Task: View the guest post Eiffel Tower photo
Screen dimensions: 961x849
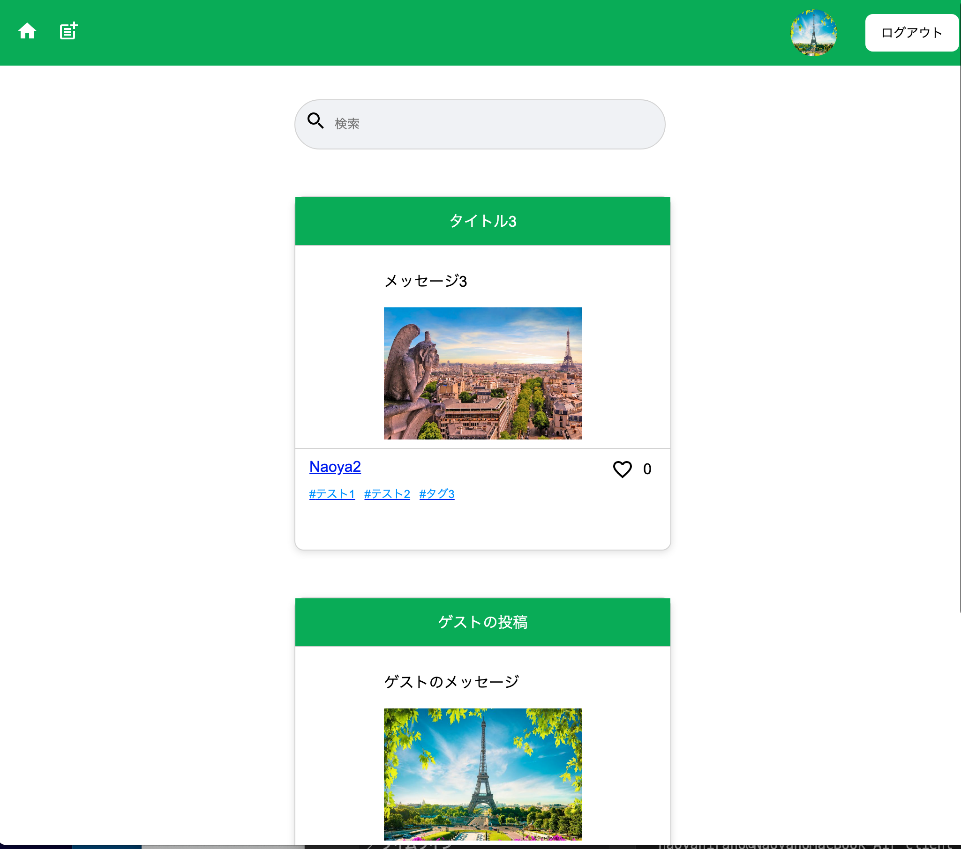Action: click(482, 774)
